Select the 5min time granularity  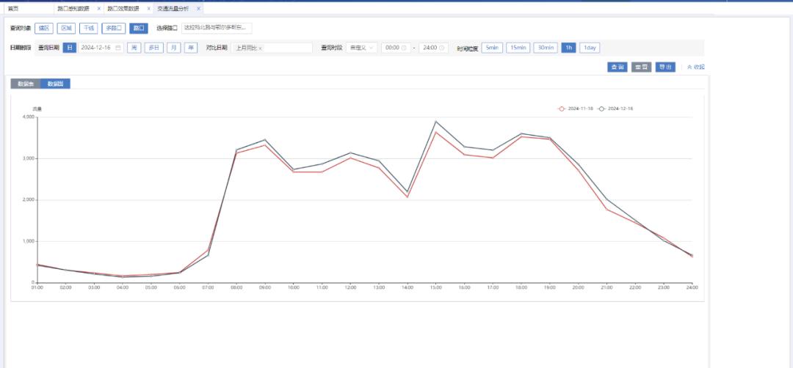point(492,48)
